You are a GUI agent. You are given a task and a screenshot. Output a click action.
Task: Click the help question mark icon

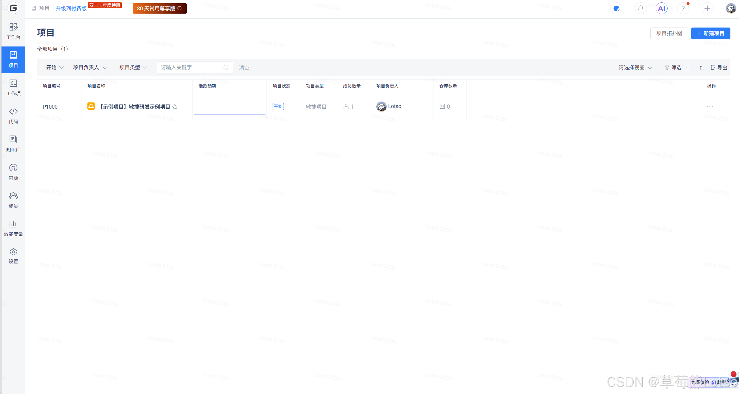pyautogui.click(x=683, y=8)
